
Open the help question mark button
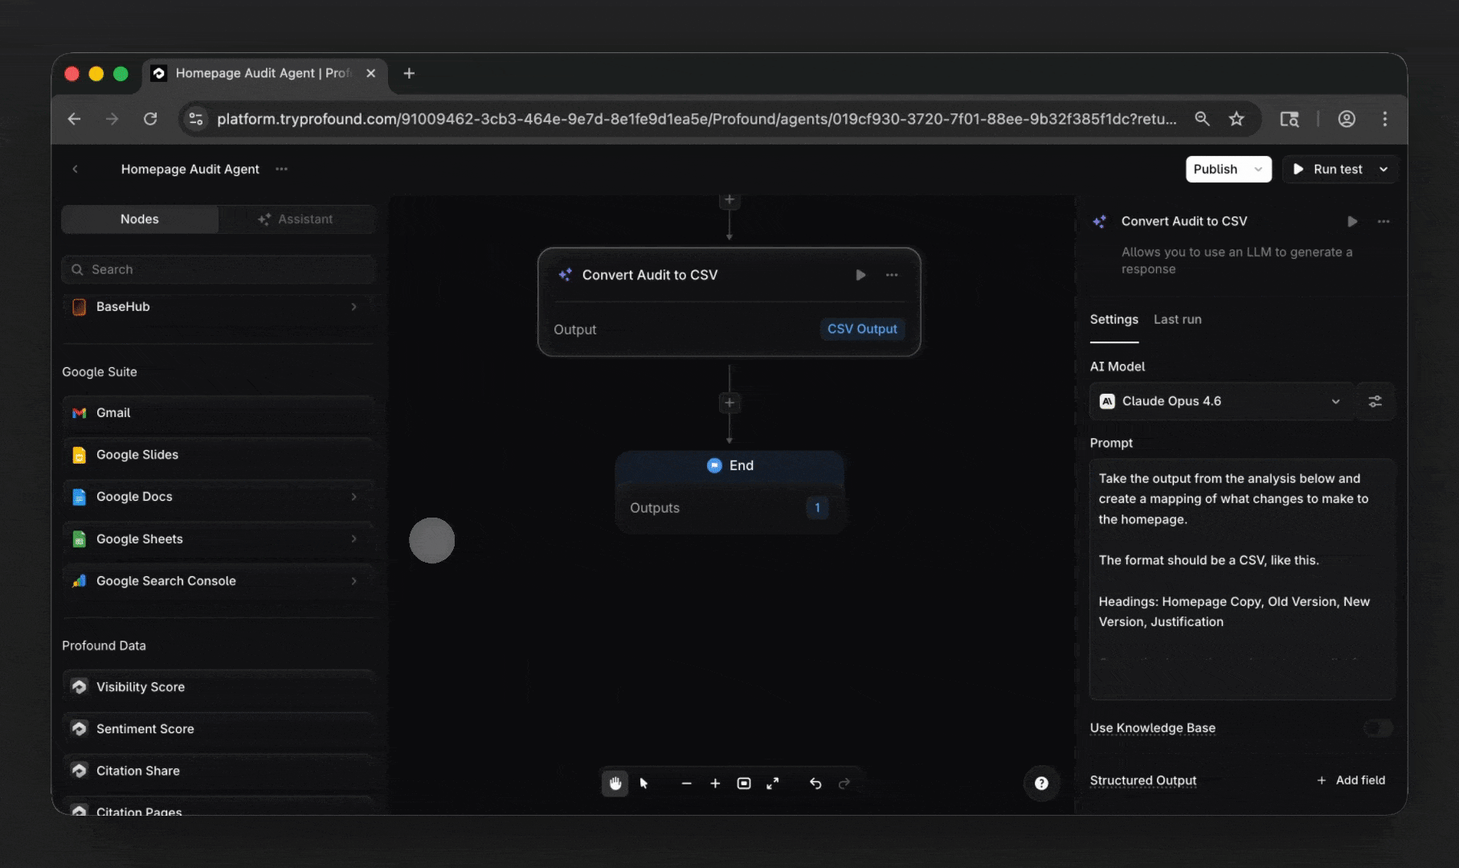(1041, 783)
